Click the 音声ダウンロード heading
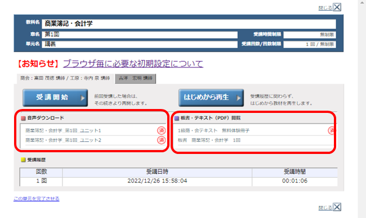The height and width of the screenshot is (218, 366). point(45,118)
